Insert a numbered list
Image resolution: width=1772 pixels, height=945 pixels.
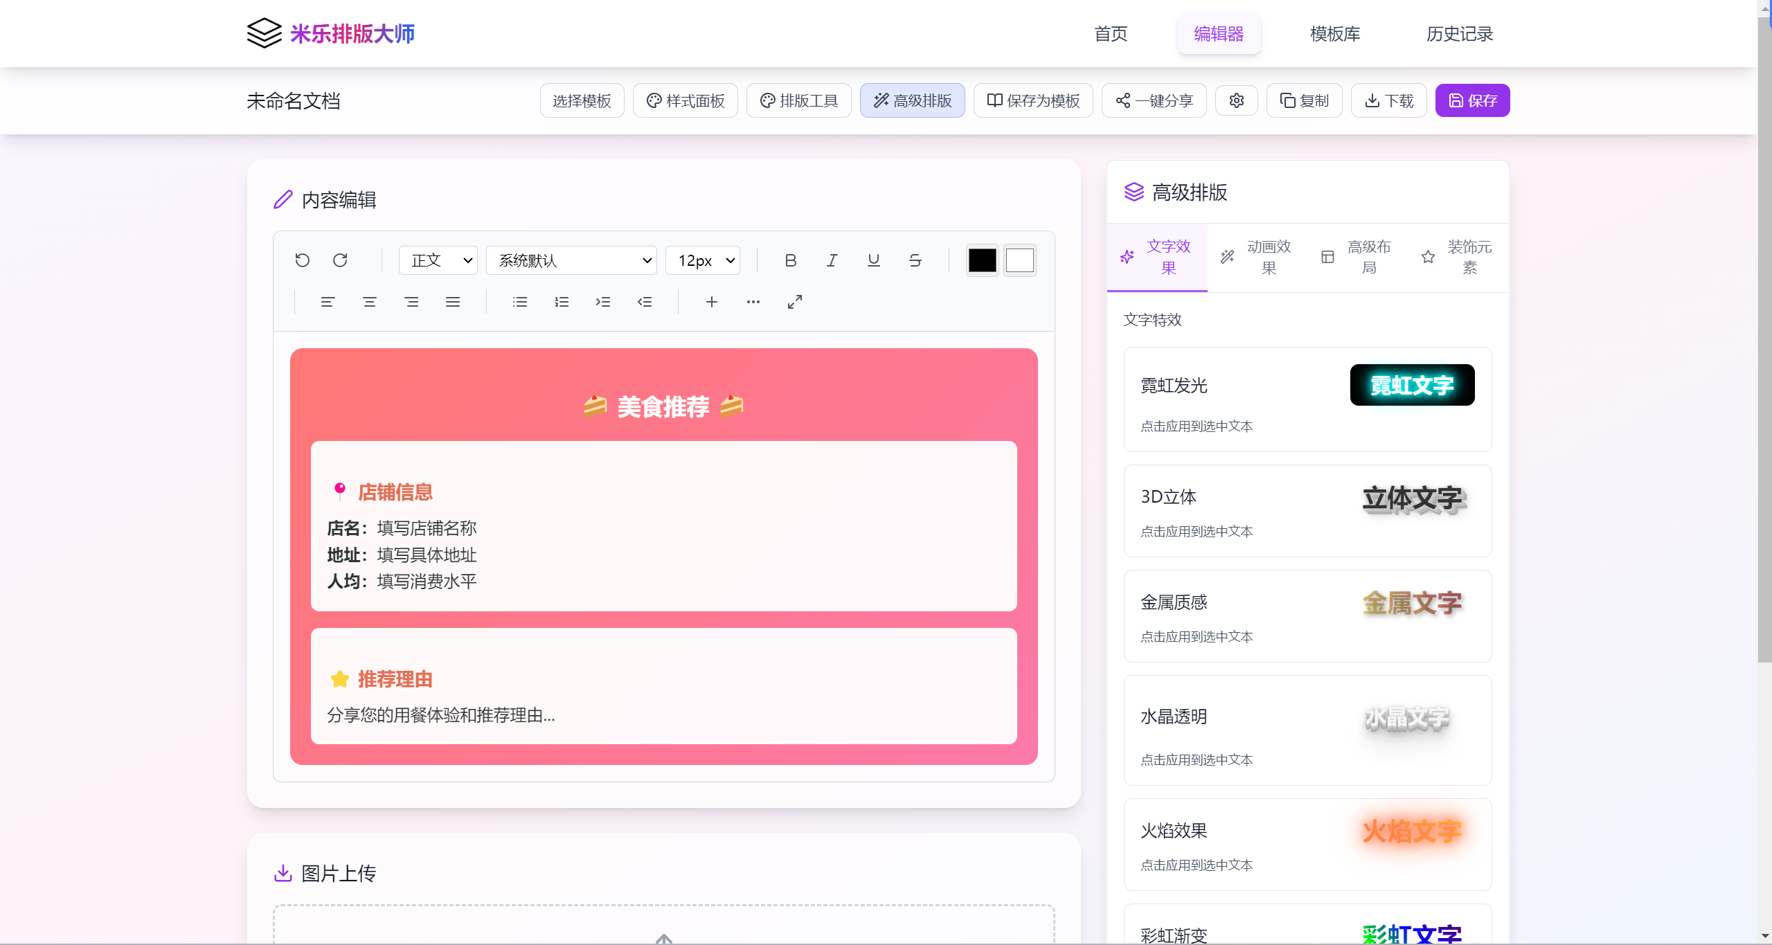562,302
